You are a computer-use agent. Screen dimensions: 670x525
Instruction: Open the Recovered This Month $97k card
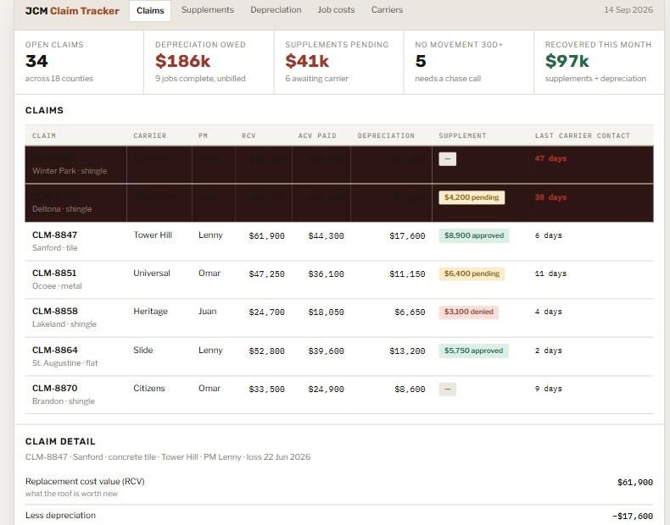point(599,62)
